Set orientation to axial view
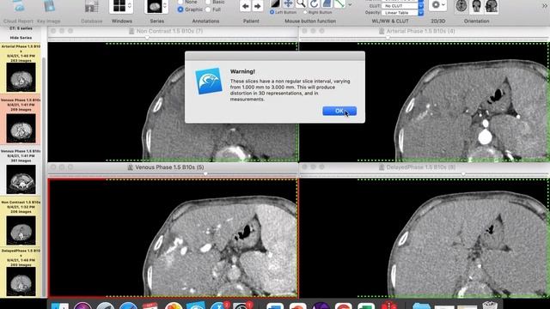This screenshot has height=309, width=550. 461,6
